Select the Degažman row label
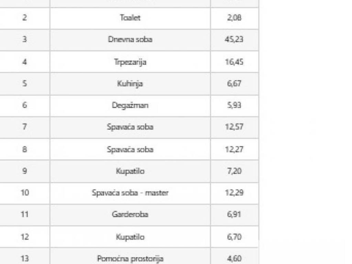The image size is (352, 264). point(130,106)
